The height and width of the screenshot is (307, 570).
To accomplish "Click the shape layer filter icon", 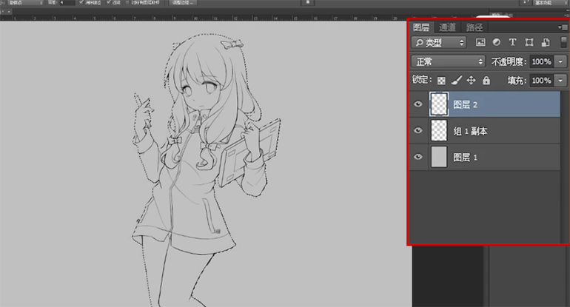I will click(x=529, y=43).
